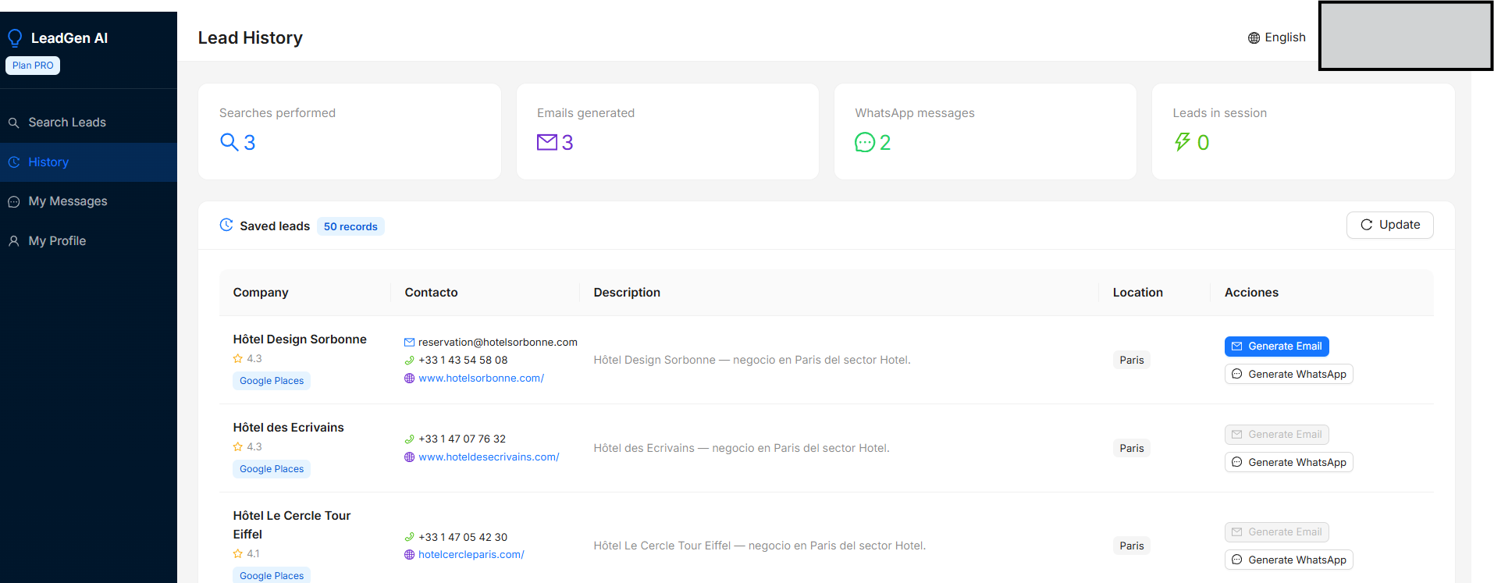Click the person icon beside My Profile
This screenshot has height=583, width=1494.
point(13,241)
